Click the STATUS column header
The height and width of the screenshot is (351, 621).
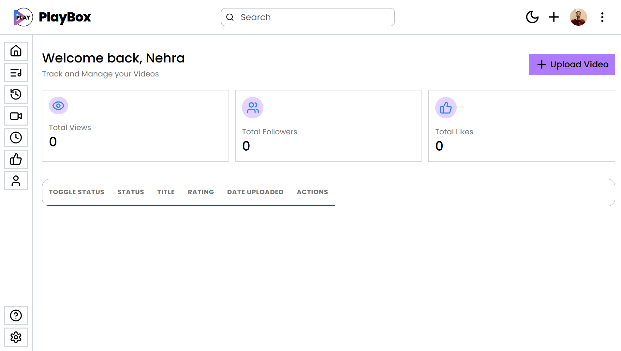click(x=131, y=192)
